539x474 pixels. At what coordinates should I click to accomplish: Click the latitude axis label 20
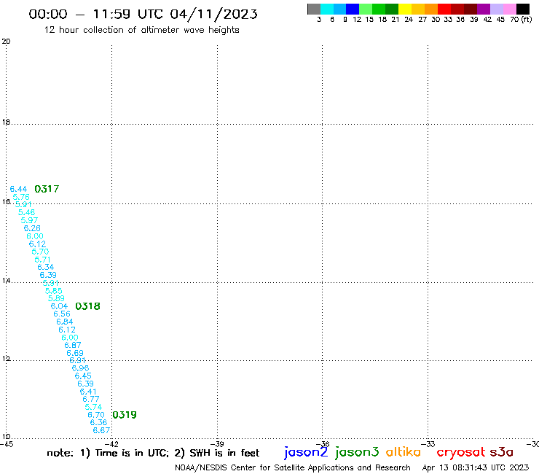6,42
